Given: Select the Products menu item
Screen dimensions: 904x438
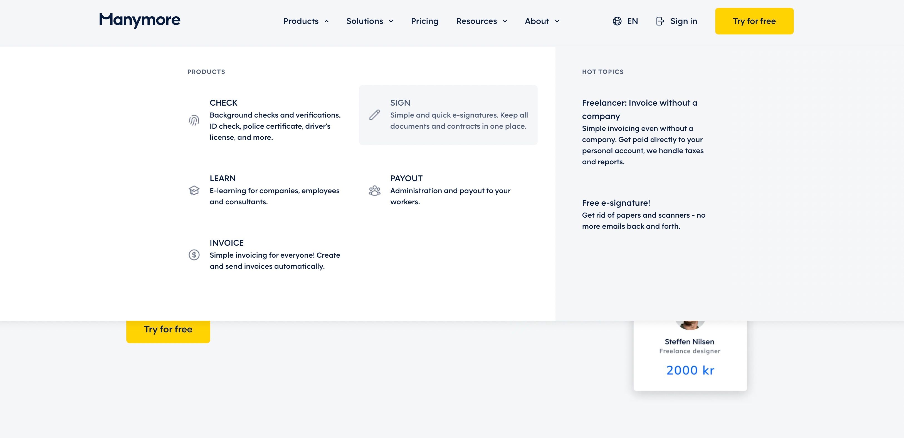Looking at the screenshot, I should tap(301, 21).
